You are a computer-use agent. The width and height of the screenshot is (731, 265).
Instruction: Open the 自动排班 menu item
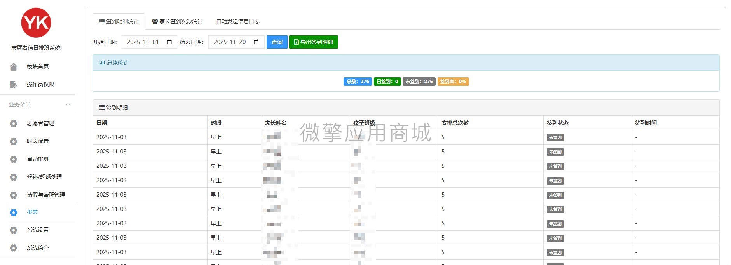[x=38, y=159]
